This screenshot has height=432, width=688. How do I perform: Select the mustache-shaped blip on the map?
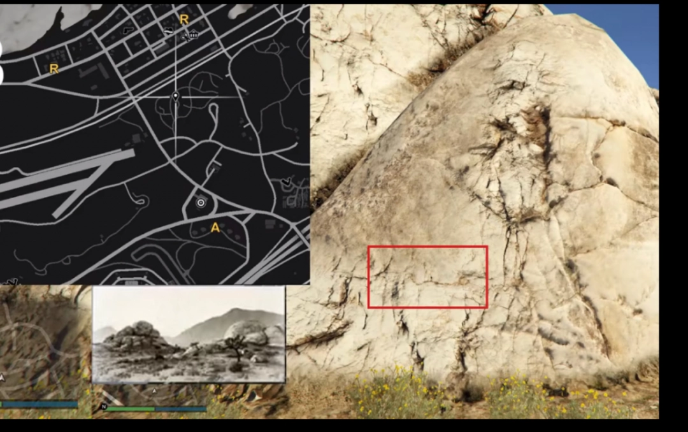pyautogui.click(x=168, y=31)
